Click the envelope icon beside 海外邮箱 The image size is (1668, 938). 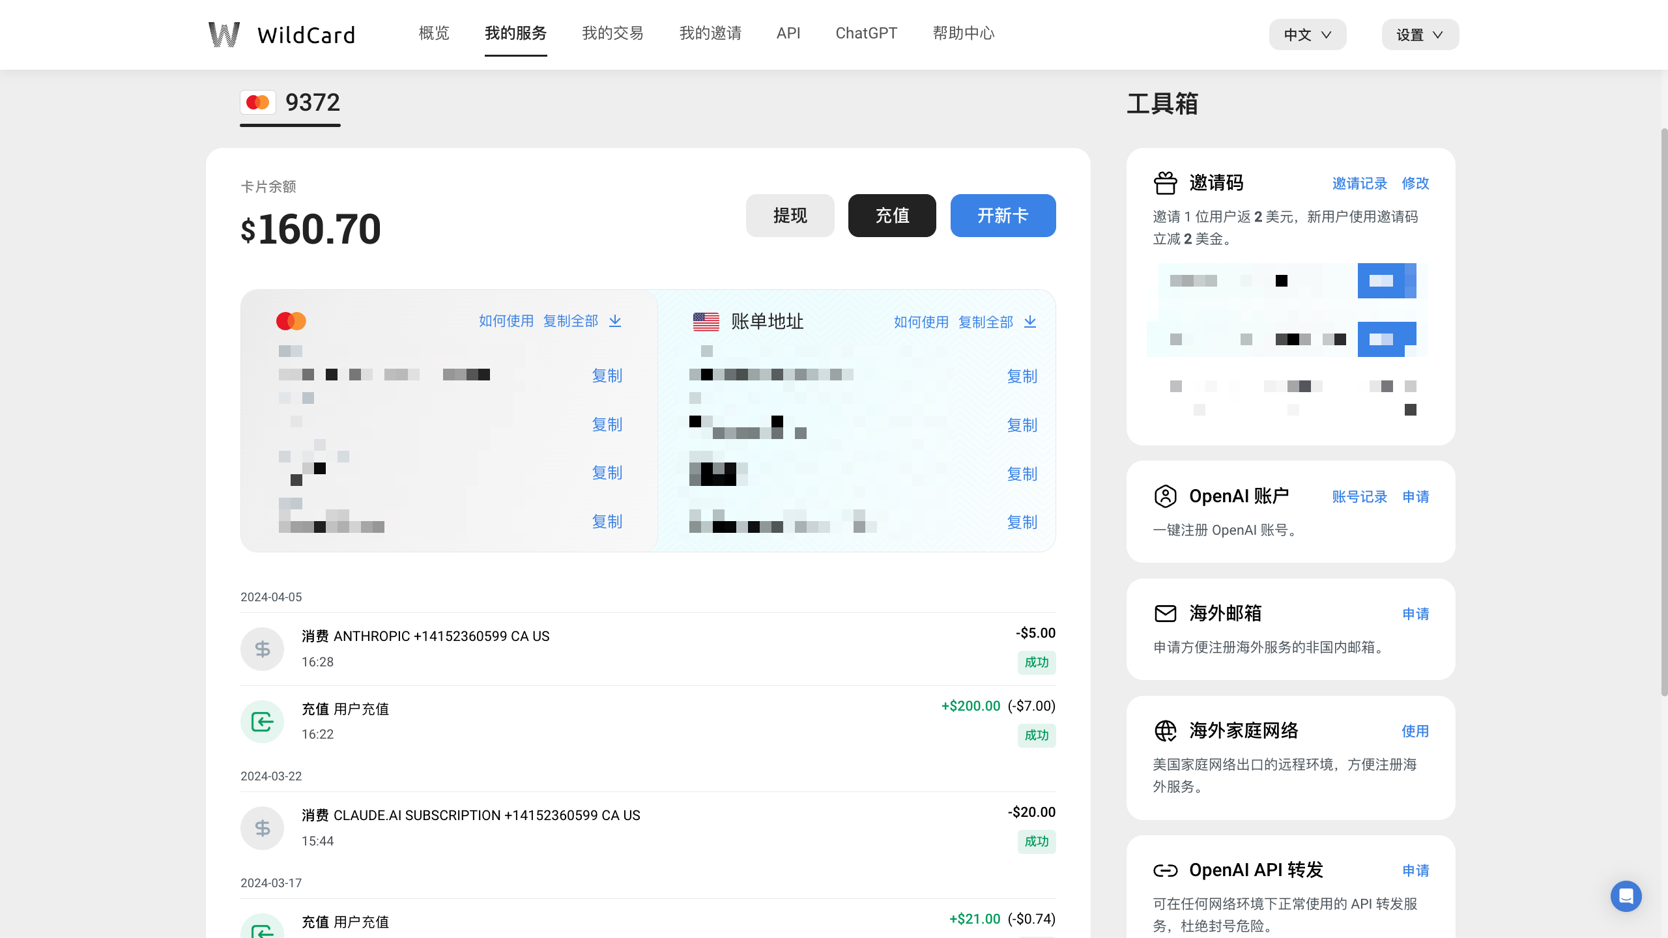(1166, 613)
